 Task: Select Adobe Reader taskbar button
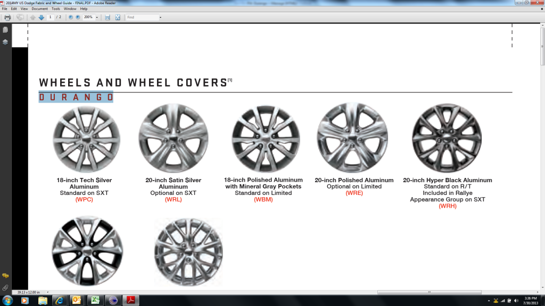tap(131, 301)
